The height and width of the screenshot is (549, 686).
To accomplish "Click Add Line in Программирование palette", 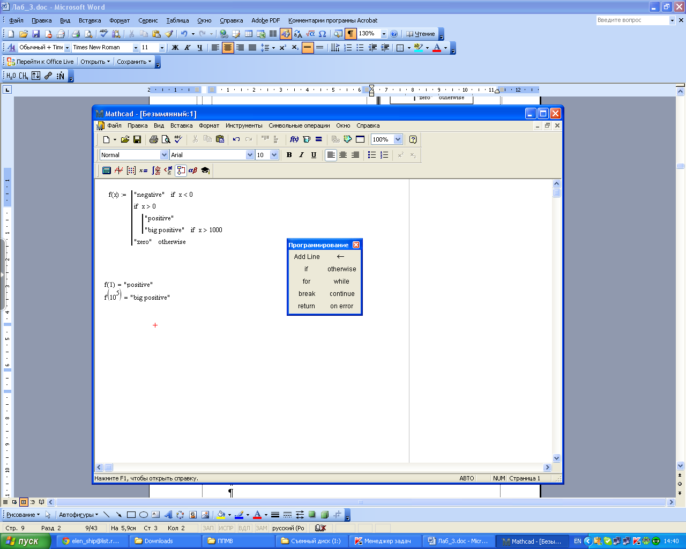I will (x=307, y=257).
